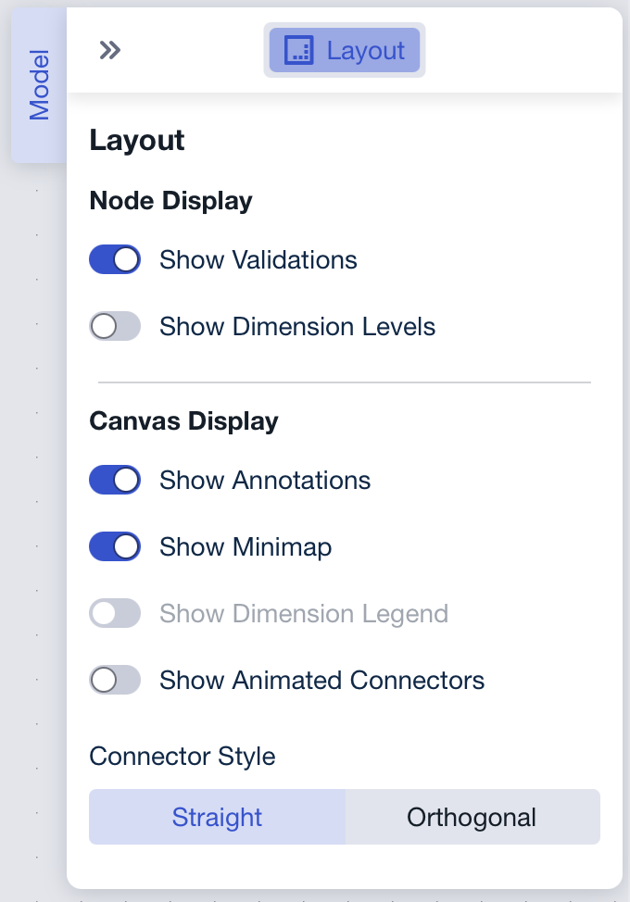Click the Show Annotations label text
Viewport: 630px width, 902px height.
[267, 480]
